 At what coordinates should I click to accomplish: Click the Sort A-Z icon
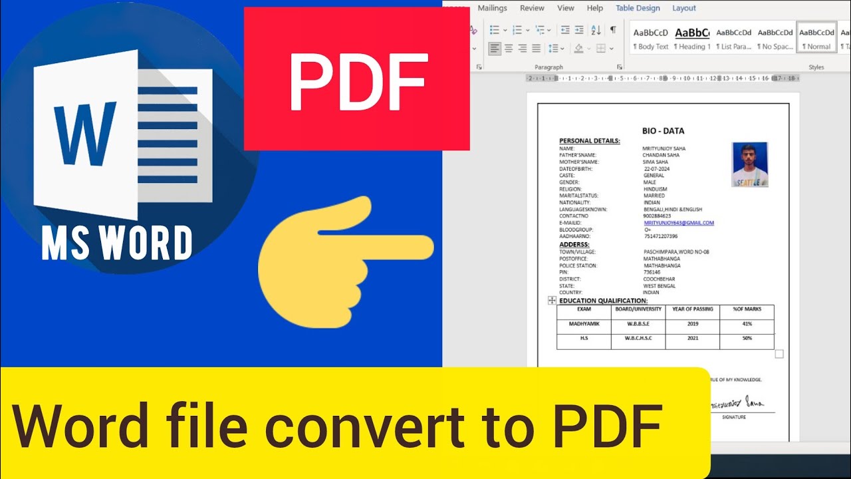(596, 30)
